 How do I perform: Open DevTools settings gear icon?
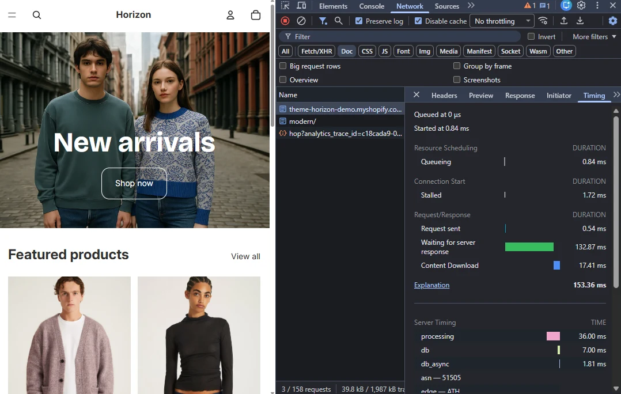pyautogui.click(x=581, y=6)
